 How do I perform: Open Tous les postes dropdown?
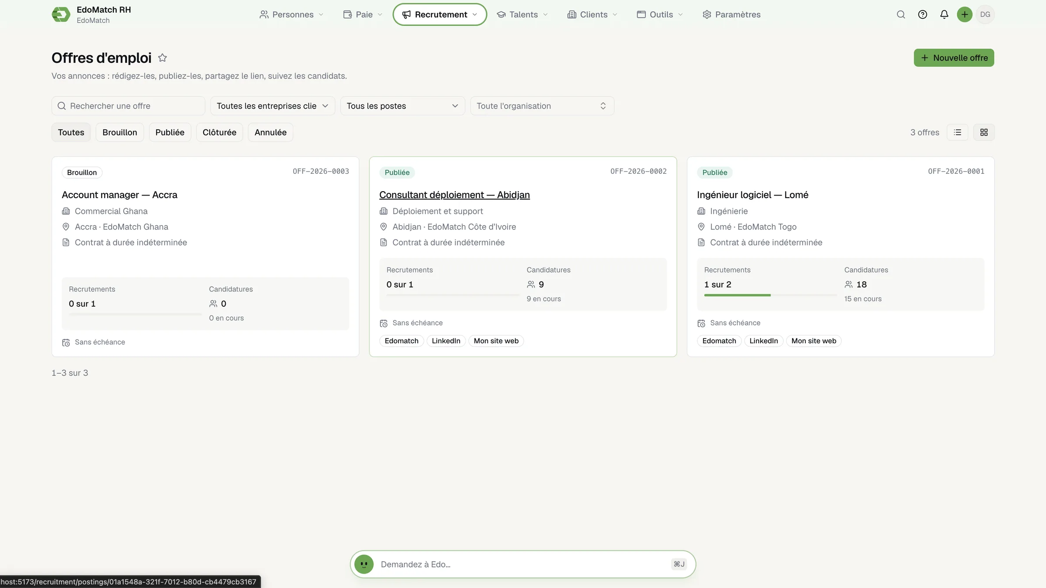[402, 106]
